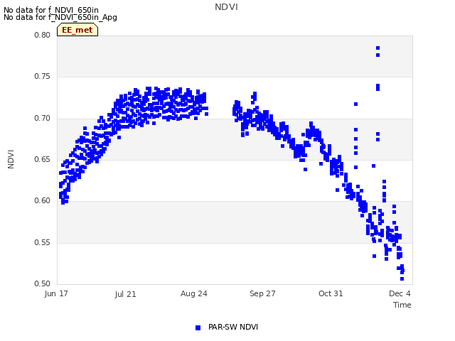Click the Jun 17 x-axis tick label
This screenshot has height=341, width=455.
pyautogui.click(x=56, y=293)
